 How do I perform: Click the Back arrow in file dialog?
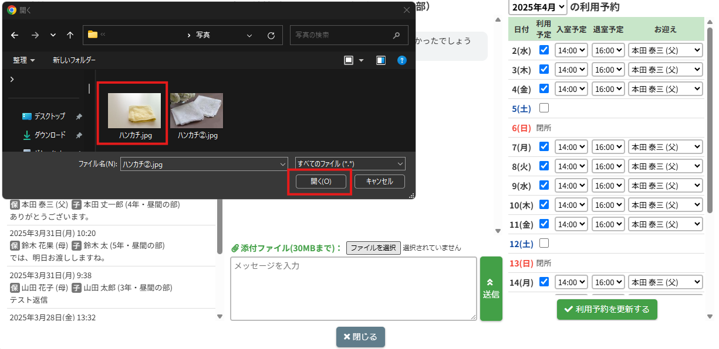pyautogui.click(x=15, y=35)
